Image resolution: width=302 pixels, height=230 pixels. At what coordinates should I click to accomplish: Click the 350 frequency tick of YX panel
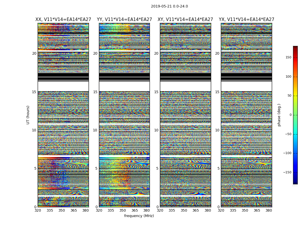tap(245, 210)
